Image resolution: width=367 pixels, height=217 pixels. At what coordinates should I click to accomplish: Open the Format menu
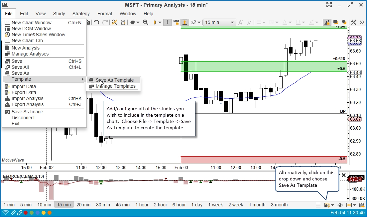point(105,14)
